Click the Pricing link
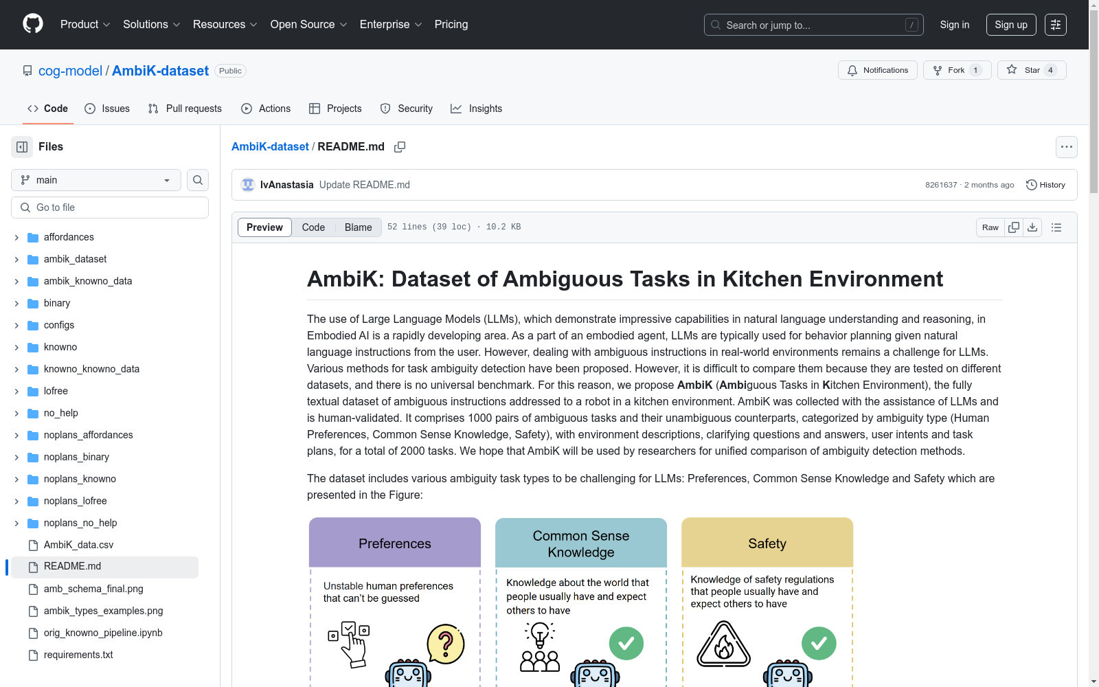This screenshot has height=687, width=1099. pyautogui.click(x=451, y=25)
